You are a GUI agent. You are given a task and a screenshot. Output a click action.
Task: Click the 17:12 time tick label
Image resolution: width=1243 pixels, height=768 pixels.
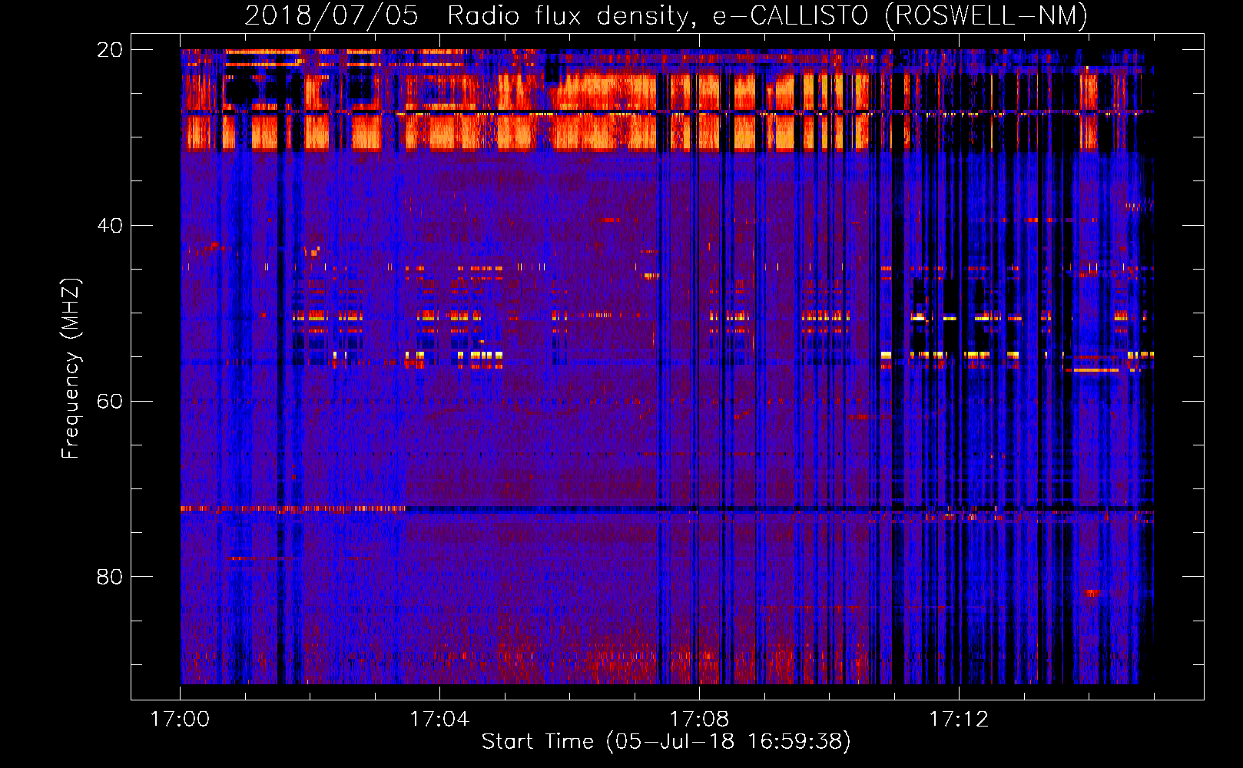(x=959, y=720)
